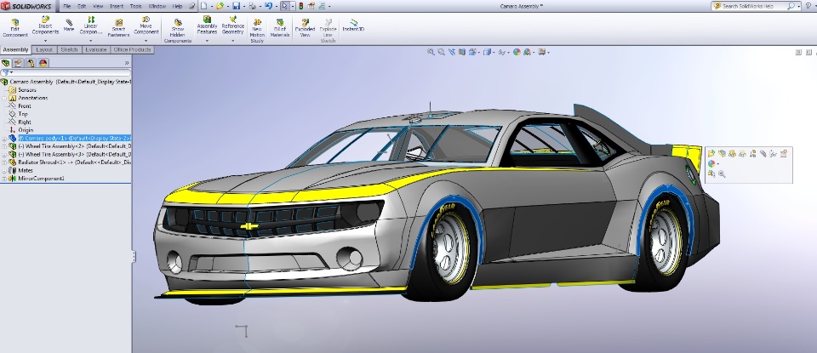The width and height of the screenshot is (817, 353).
Task: Open the View menu
Action: [x=97, y=6]
